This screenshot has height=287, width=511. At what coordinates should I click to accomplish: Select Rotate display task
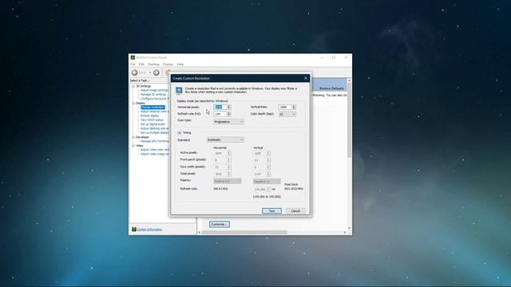[149, 116]
